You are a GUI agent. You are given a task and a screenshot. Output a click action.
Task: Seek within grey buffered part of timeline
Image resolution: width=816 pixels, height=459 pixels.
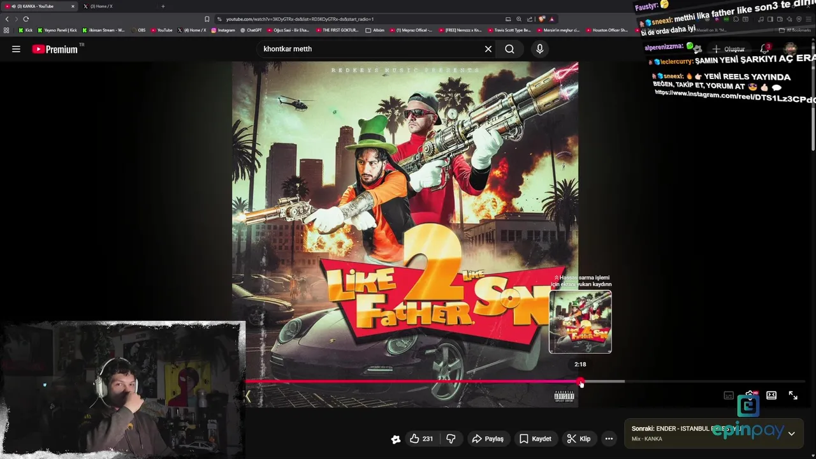tap(604, 382)
